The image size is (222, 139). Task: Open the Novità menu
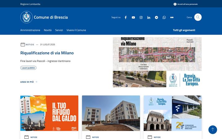click(47, 30)
